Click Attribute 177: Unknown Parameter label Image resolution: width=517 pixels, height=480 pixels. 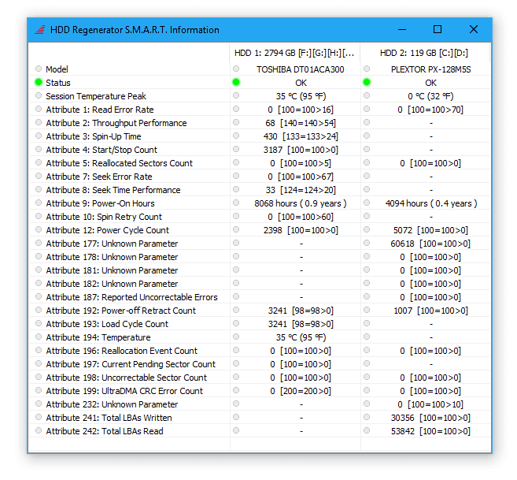coord(112,244)
